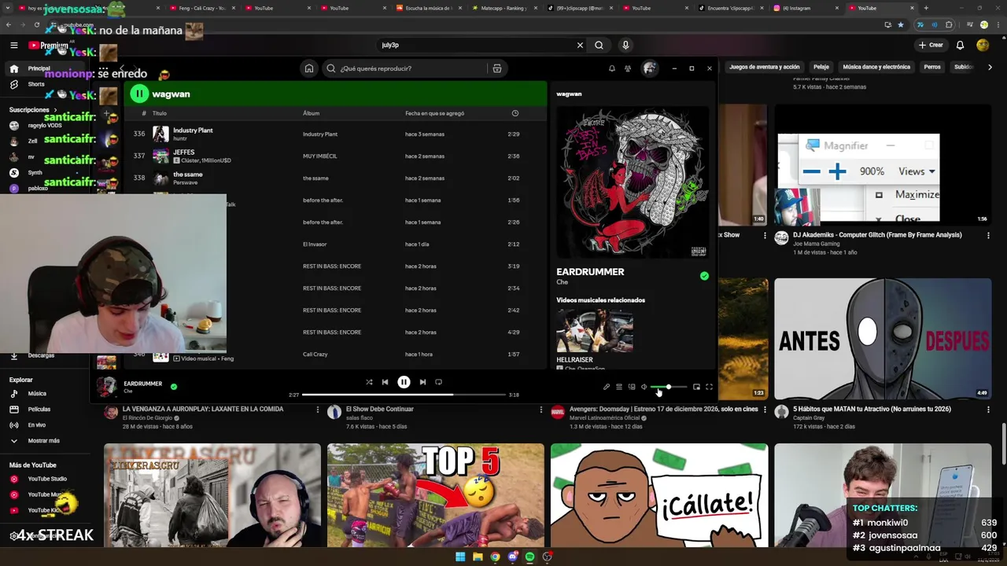Open the HELLRAISER related music video
1007x566 pixels.
[594, 331]
